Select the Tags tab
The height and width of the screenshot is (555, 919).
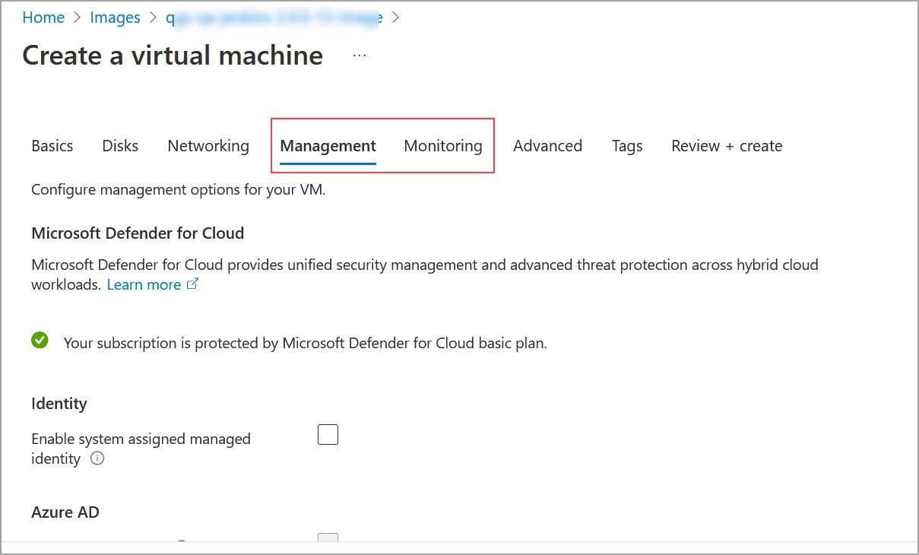click(627, 145)
